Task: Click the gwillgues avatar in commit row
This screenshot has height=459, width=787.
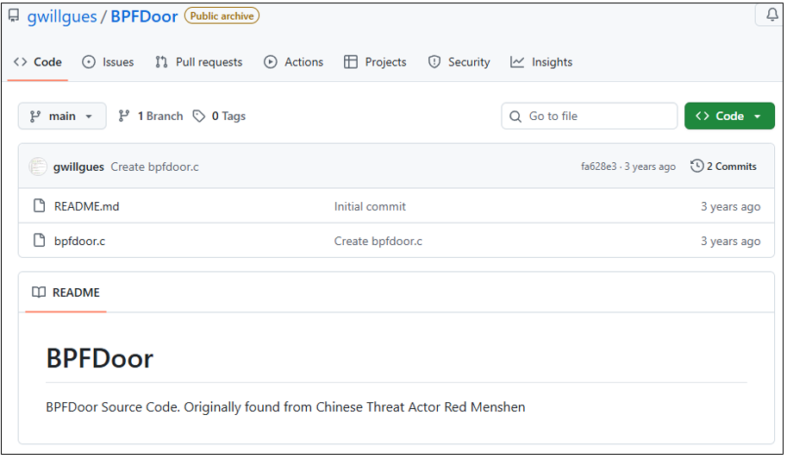Action: tap(38, 167)
